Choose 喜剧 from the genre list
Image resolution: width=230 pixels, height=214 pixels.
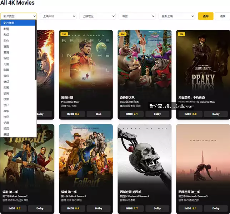coord(18,47)
